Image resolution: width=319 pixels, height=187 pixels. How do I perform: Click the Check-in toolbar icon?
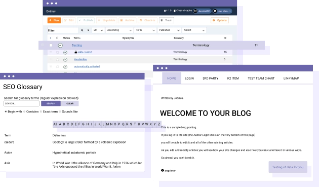point(141,20)
